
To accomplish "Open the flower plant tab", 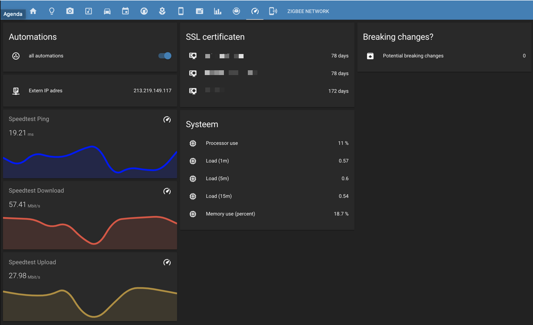I will coord(162,11).
